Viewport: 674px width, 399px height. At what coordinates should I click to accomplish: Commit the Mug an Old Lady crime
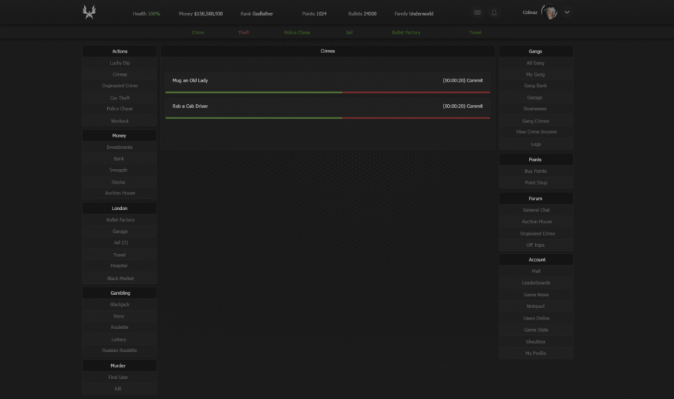click(x=474, y=81)
